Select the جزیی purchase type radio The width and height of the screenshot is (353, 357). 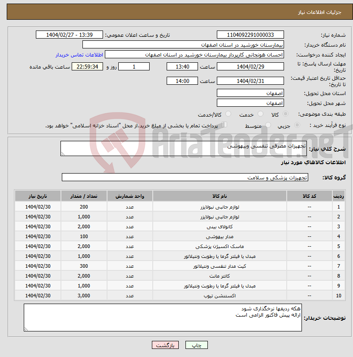[x=297, y=125]
